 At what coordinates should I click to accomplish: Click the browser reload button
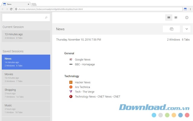click(x=11, y=9)
